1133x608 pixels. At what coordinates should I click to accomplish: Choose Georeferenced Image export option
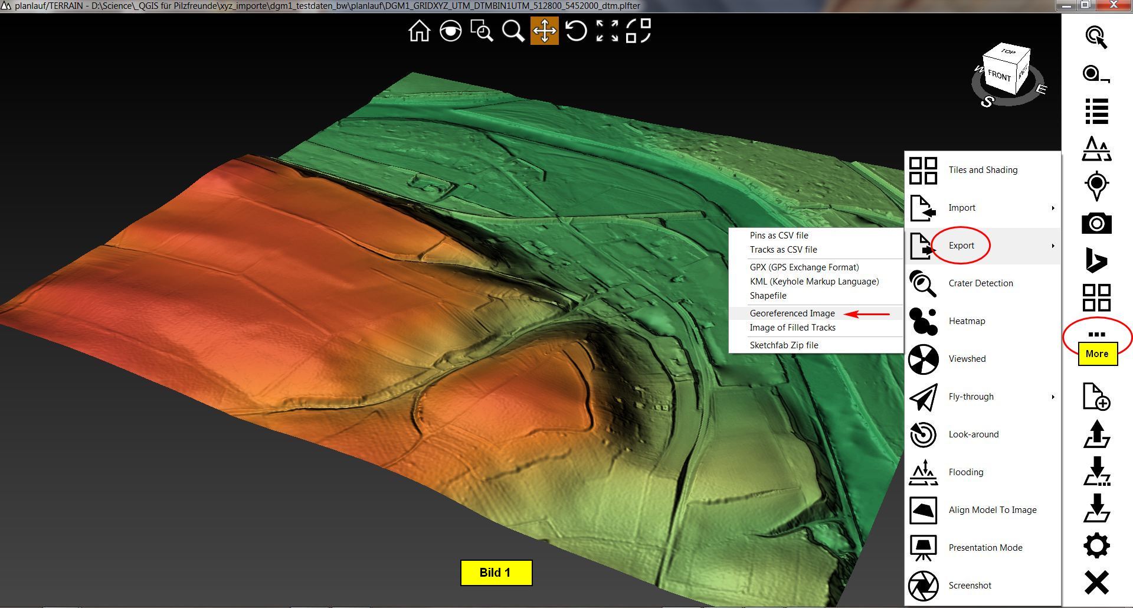point(792,313)
